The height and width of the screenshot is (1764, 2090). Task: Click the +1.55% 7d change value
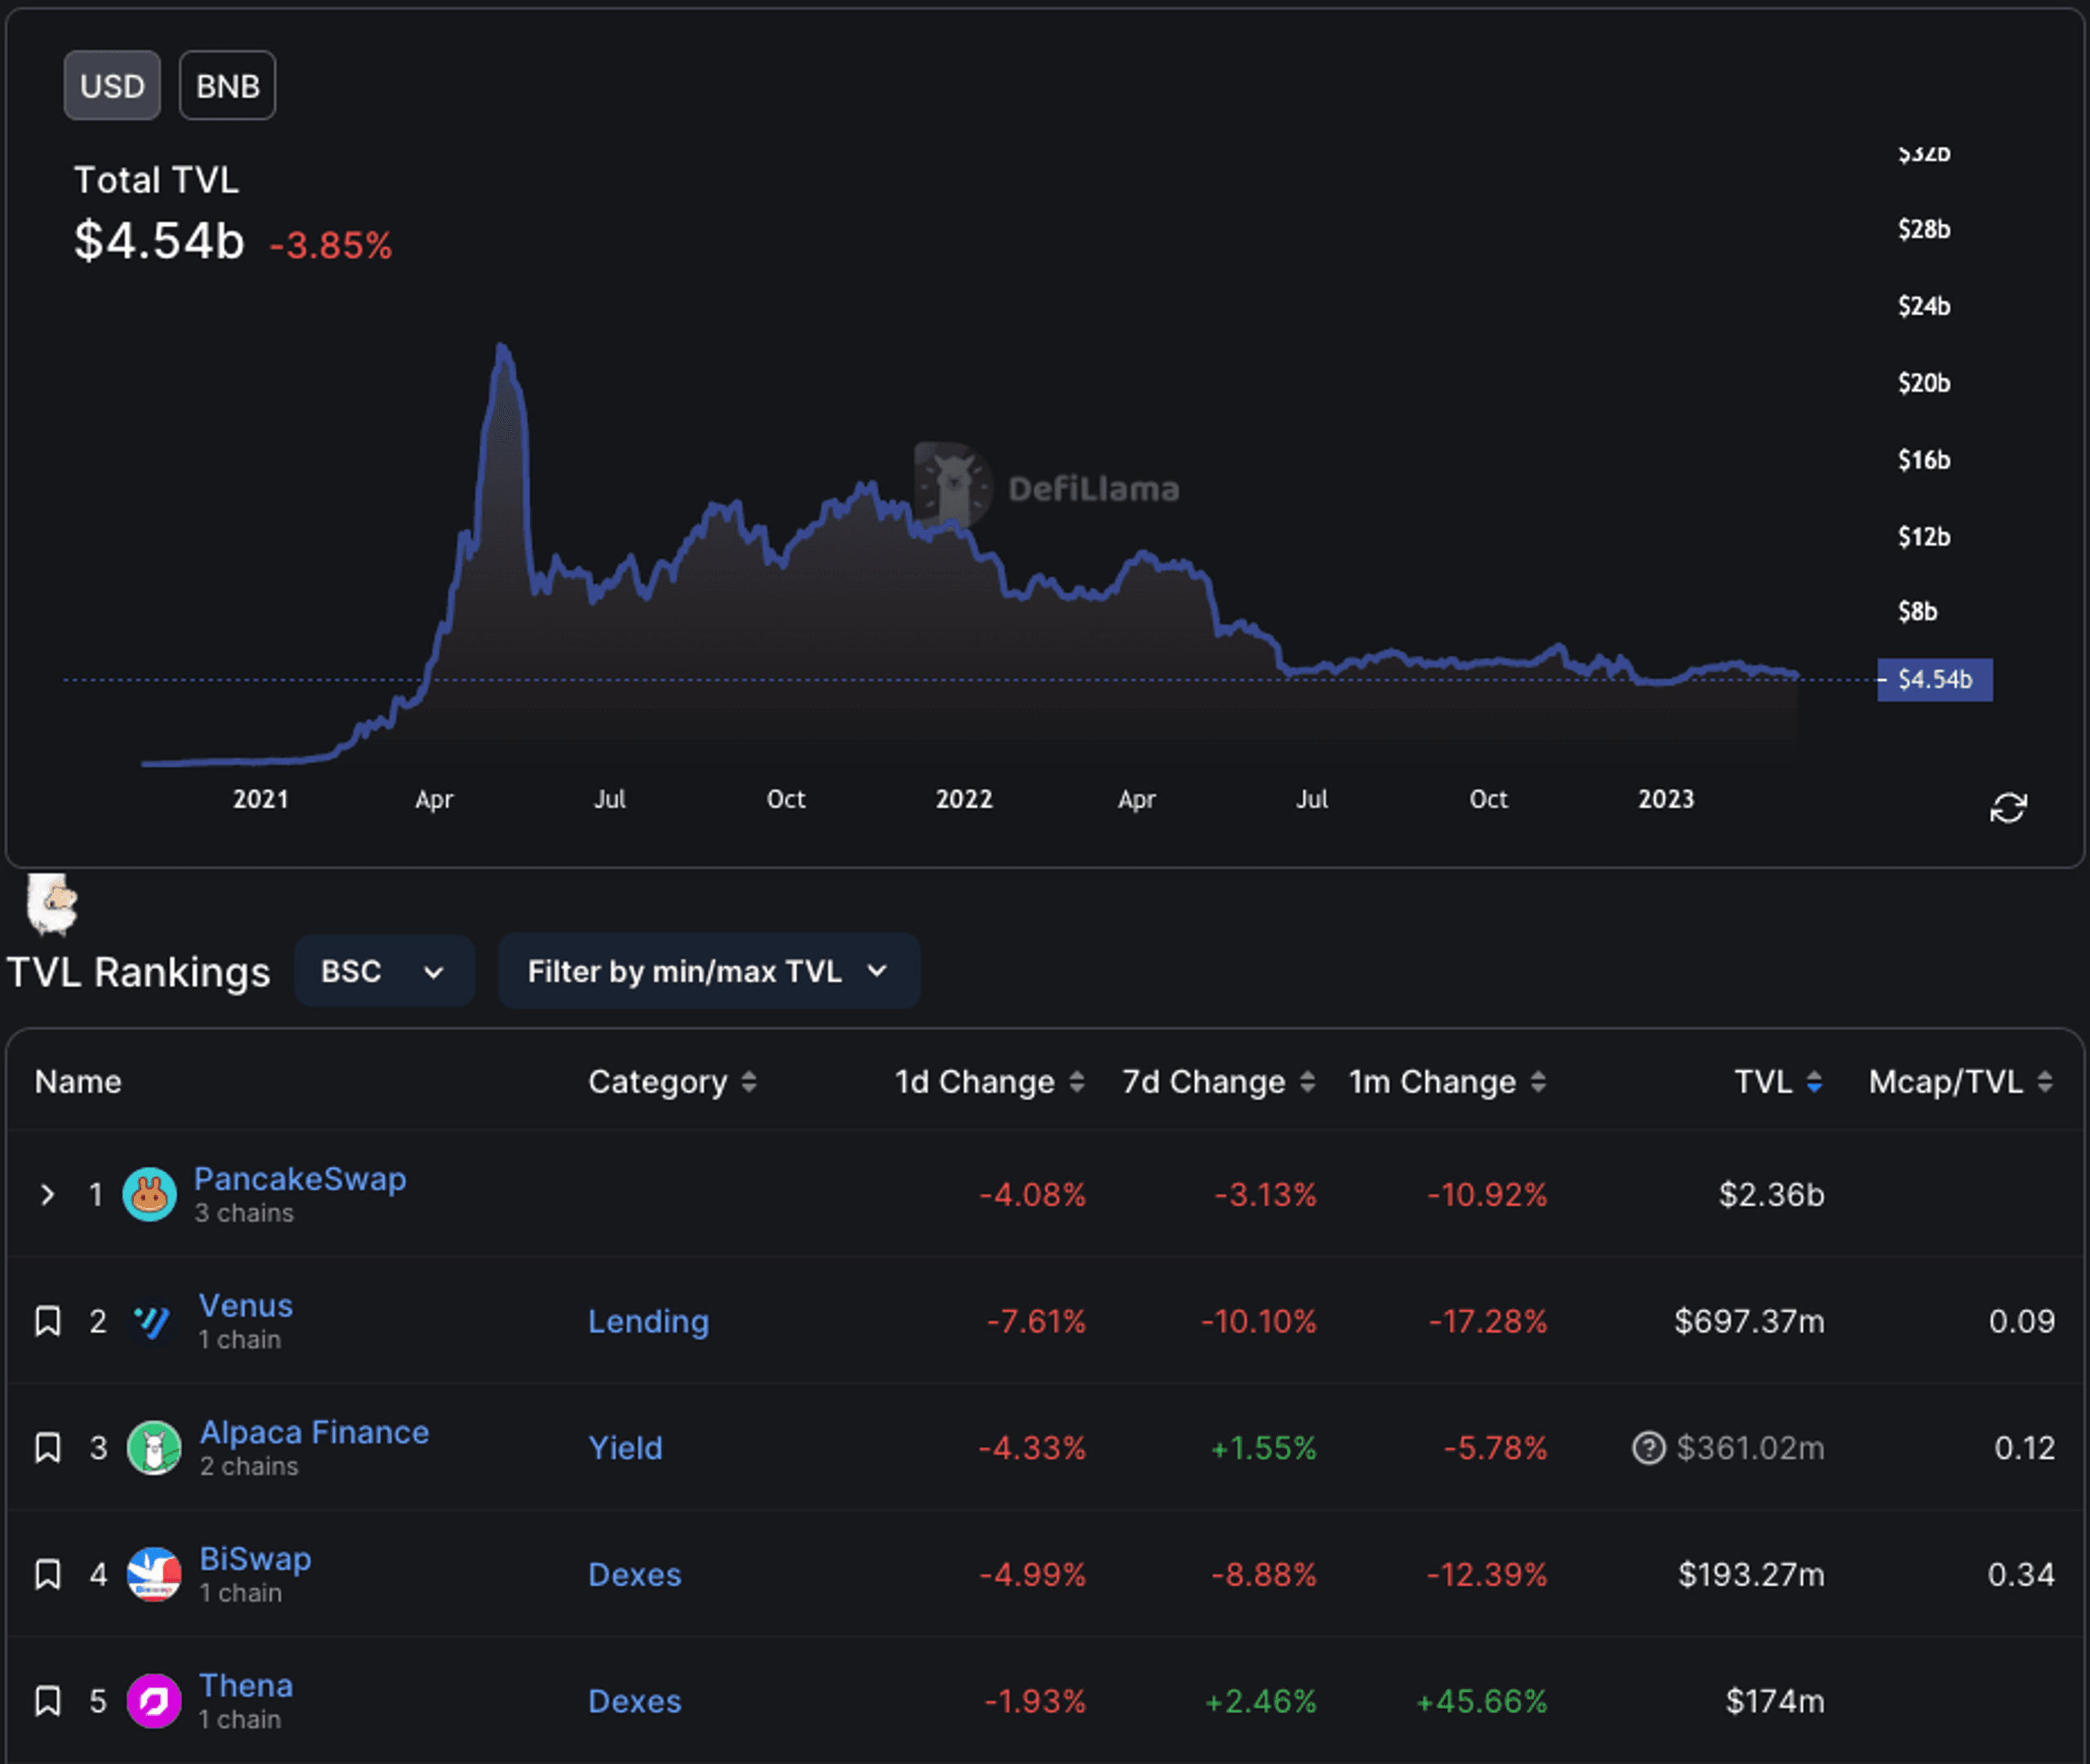pos(1263,1448)
